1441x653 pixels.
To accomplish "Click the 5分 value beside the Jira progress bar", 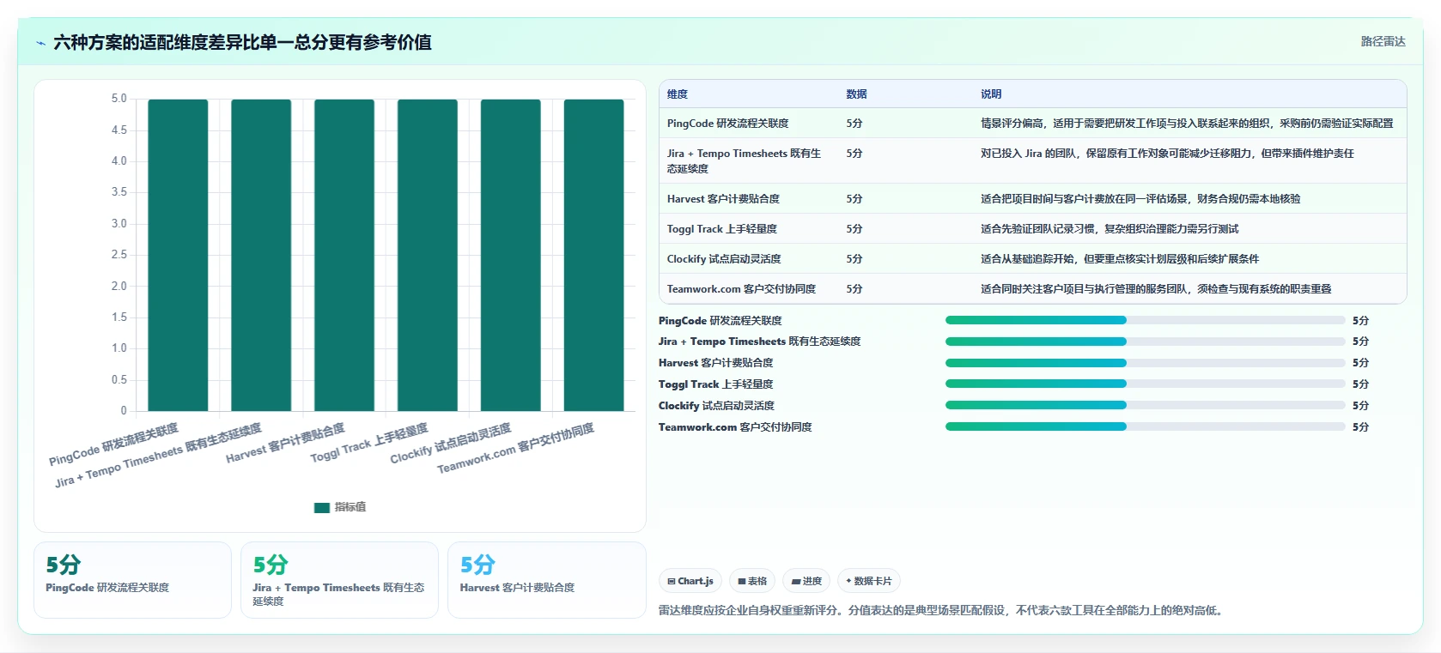I will coord(1360,342).
